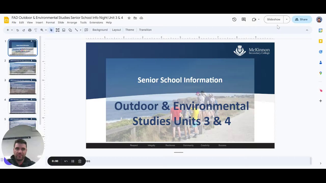Image resolution: width=326 pixels, height=183 pixels.
Task: Start the Slideshow
Action: tap(274, 19)
